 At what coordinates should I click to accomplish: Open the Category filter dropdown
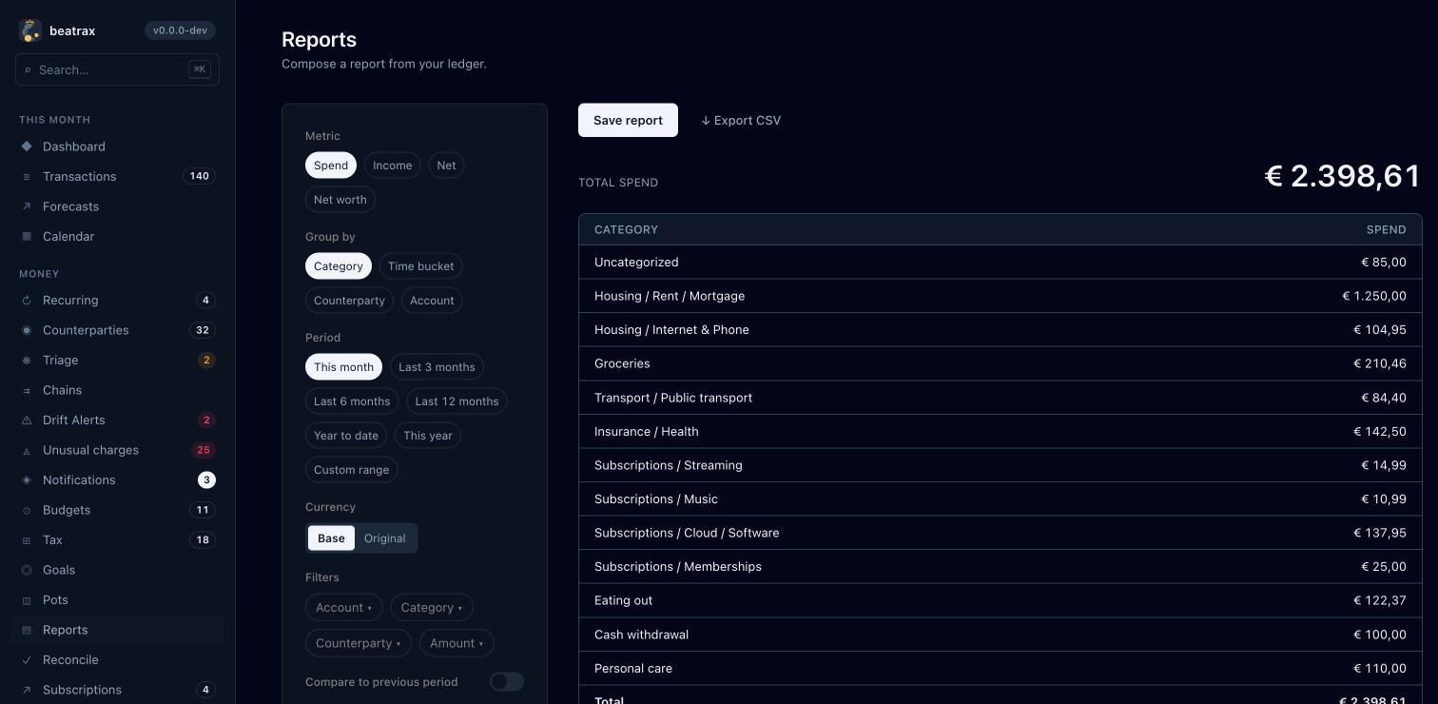tap(432, 608)
